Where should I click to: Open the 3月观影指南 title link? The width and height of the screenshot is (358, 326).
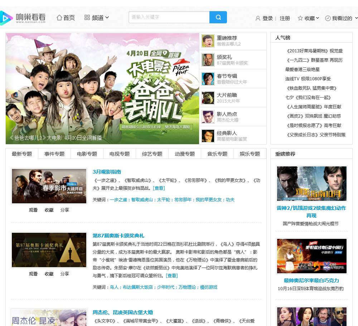(107, 172)
